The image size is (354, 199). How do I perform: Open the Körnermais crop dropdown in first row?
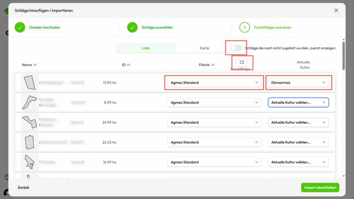(x=298, y=83)
